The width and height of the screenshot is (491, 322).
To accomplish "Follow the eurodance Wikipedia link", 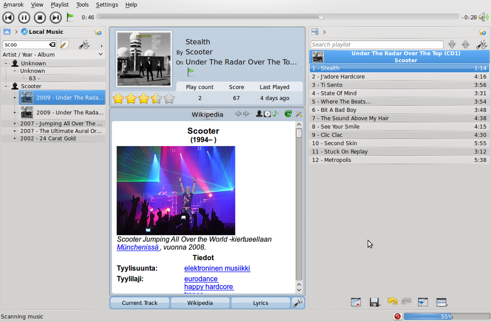I will (201, 278).
